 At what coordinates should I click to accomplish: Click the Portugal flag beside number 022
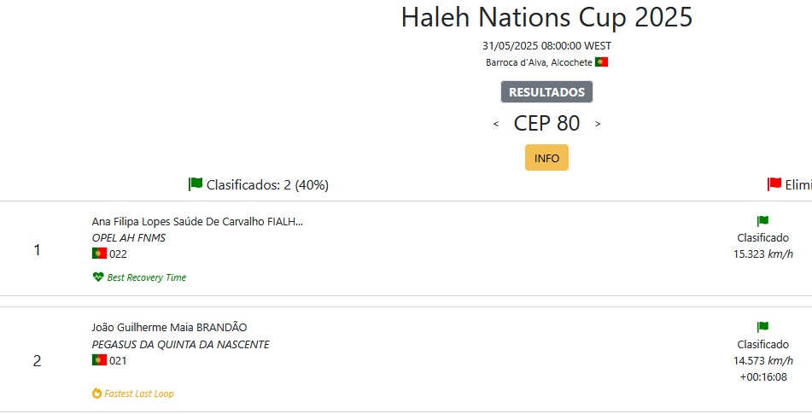point(99,254)
